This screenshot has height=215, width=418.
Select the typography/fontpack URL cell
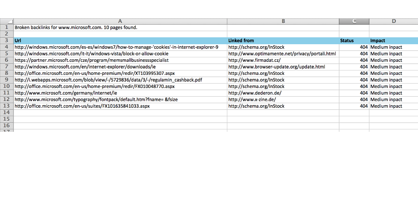pos(120,100)
